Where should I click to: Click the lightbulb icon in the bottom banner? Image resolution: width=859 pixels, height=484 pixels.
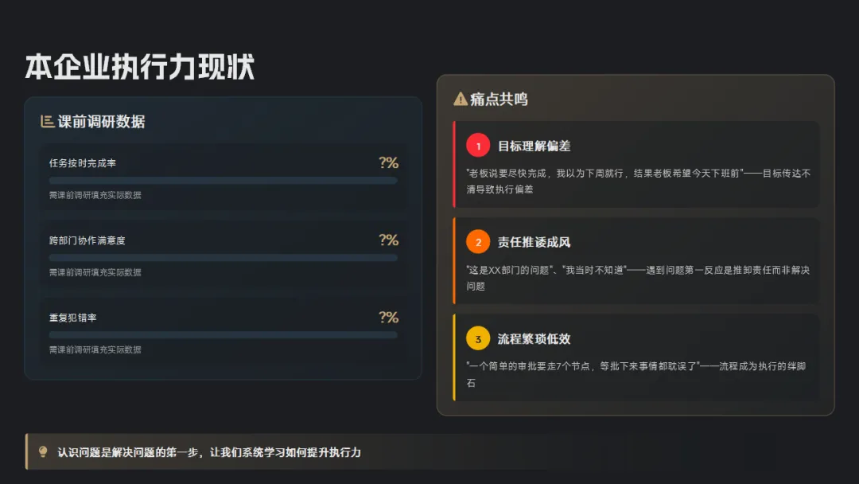coord(43,451)
